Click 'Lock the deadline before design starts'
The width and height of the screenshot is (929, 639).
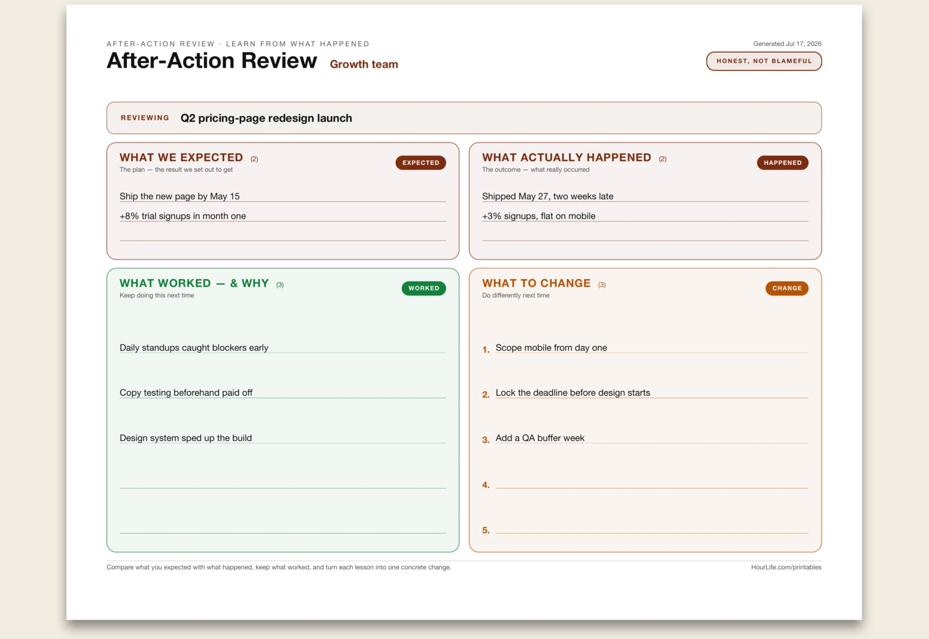[x=572, y=393]
